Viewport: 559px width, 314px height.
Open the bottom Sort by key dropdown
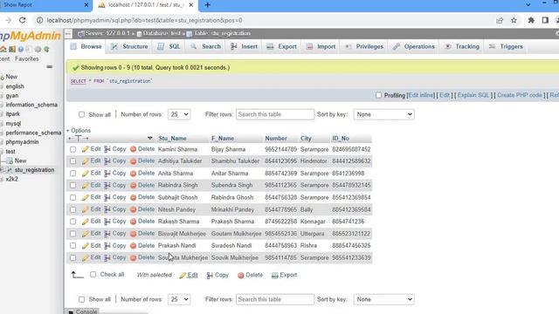(383, 299)
